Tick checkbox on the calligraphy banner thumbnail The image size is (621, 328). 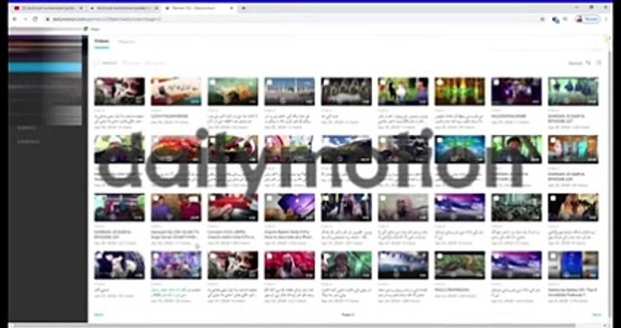pyautogui.click(x=156, y=82)
